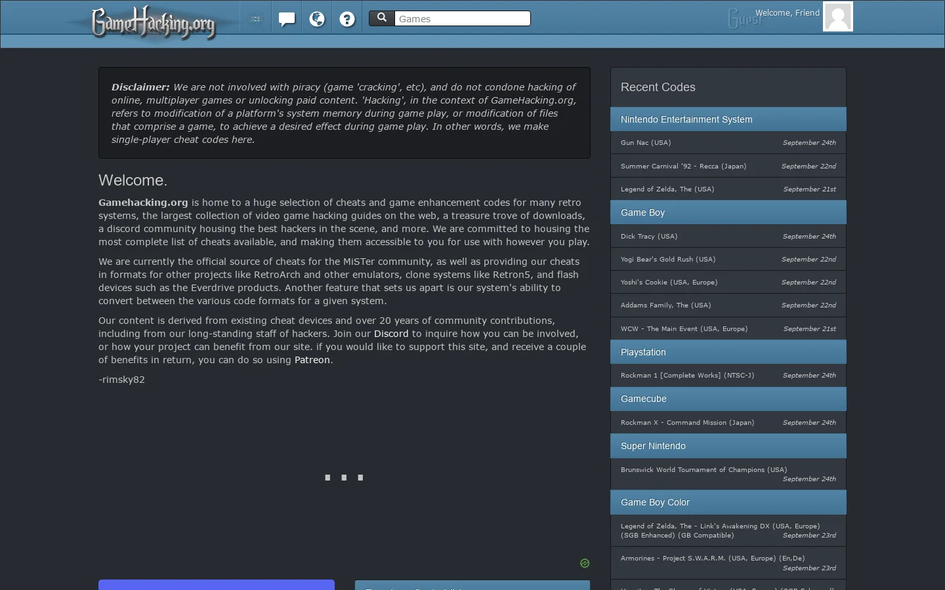Open Nintendo Entertainment System section header
Screen dimensions: 945x590
pos(728,119)
